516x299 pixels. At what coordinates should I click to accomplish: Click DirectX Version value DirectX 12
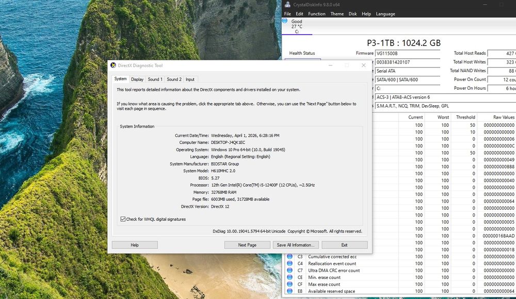(220, 207)
